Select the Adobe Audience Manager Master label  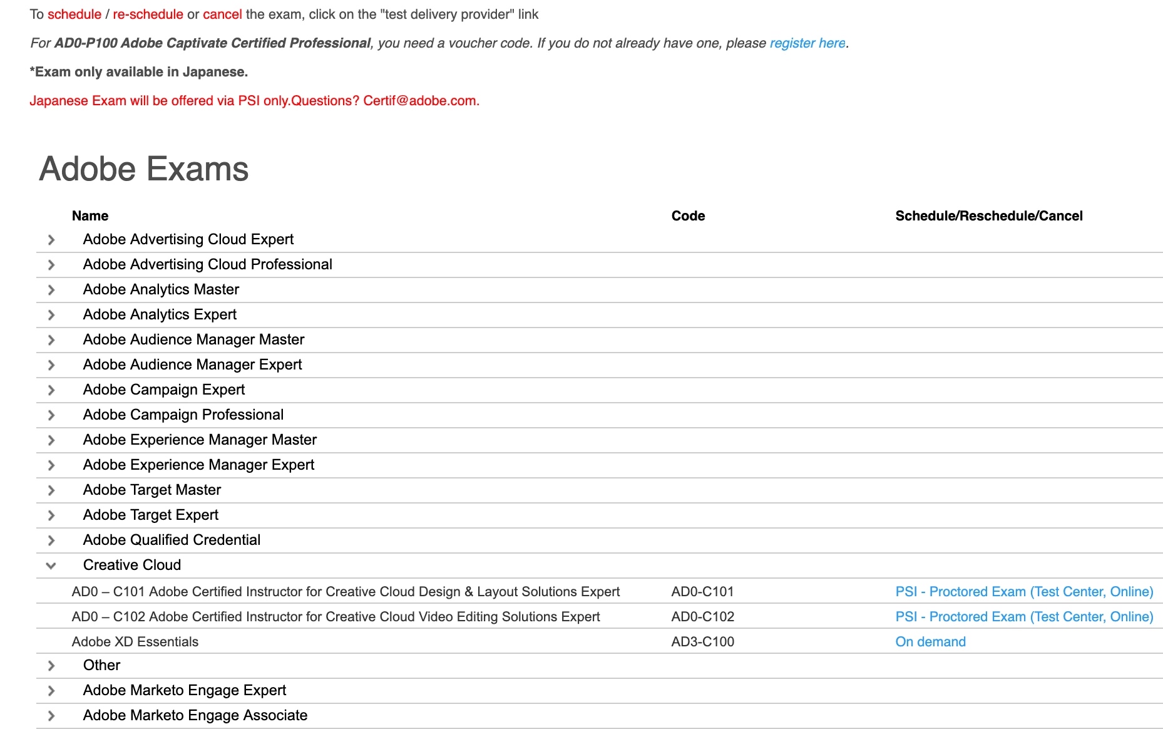pos(194,339)
